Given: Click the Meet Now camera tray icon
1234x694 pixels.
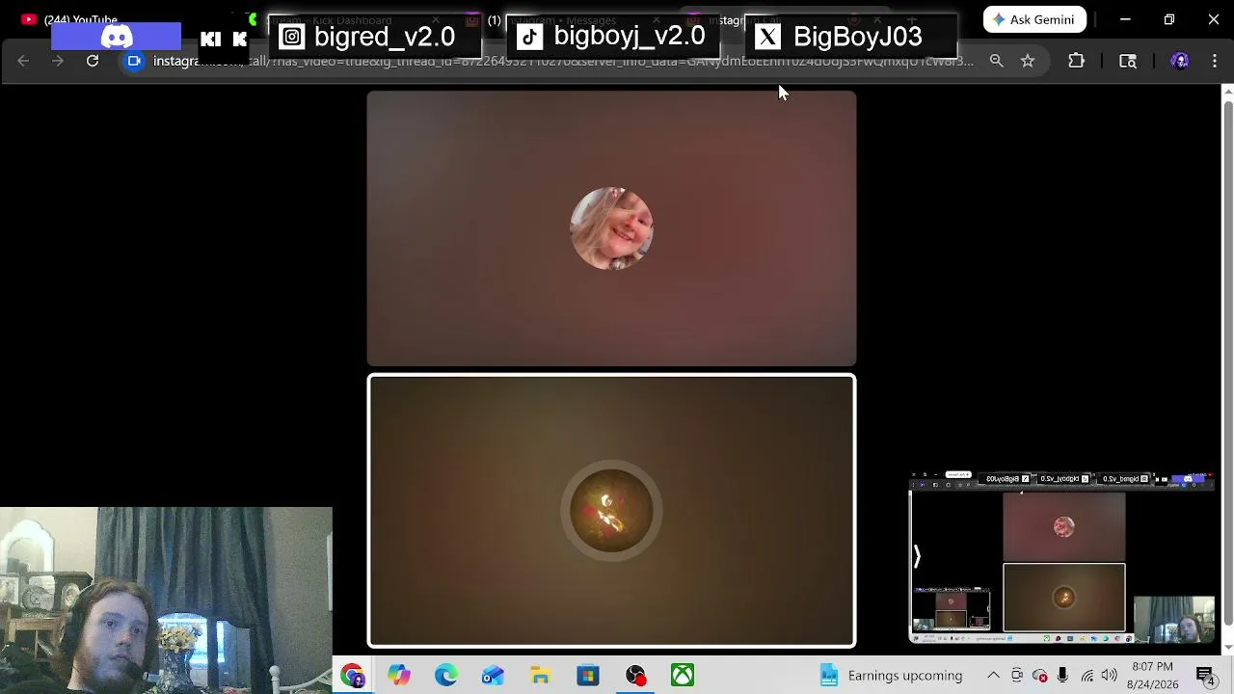Looking at the screenshot, I should tap(1017, 676).
